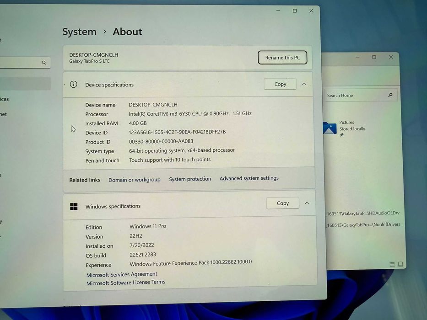Image resolution: width=427 pixels, height=320 pixels.
Task: Select the OS build value 22621.2283
Action: pos(143,255)
